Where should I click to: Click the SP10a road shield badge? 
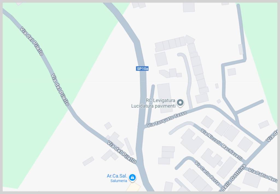[142, 68]
